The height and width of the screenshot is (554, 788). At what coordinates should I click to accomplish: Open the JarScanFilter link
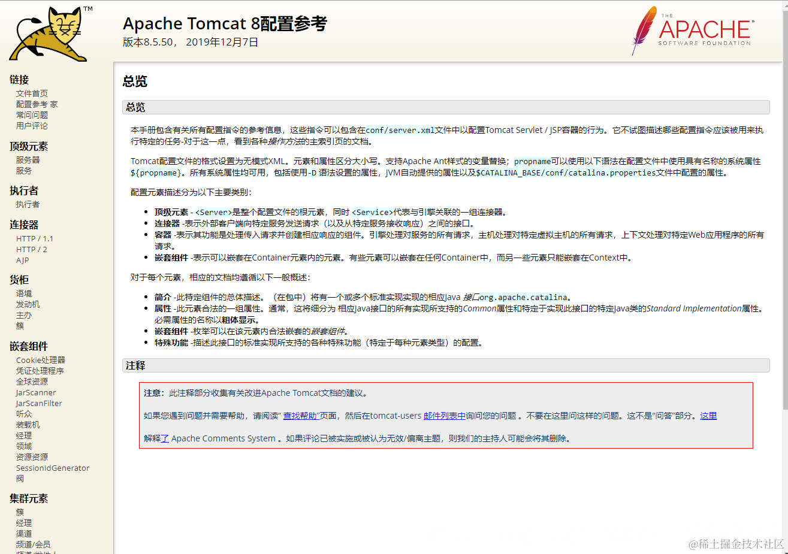pos(39,403)
